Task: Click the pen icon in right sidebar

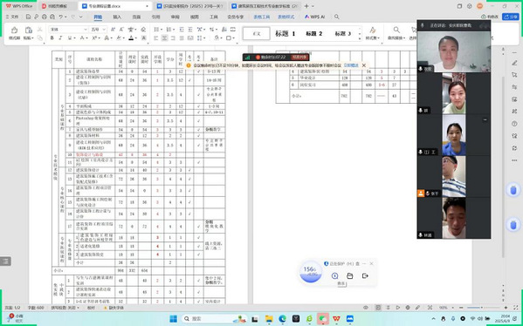Action: 514,63
